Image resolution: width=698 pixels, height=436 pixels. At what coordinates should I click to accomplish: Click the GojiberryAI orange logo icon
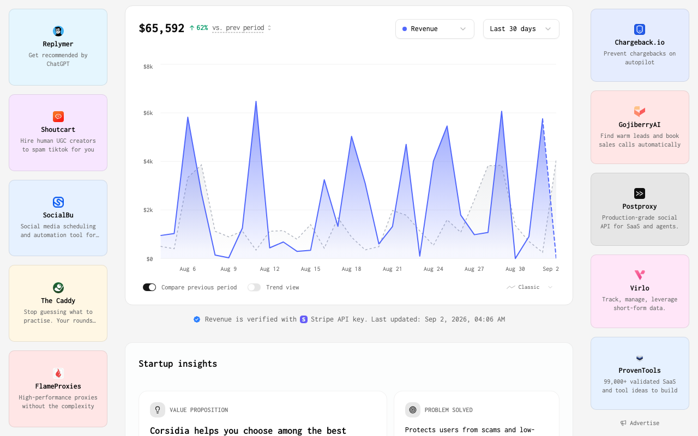tap(640, 112)
